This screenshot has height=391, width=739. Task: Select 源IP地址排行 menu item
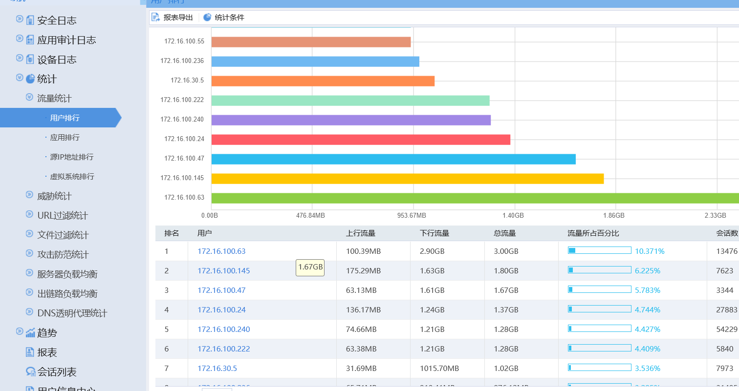click(71, 157)
